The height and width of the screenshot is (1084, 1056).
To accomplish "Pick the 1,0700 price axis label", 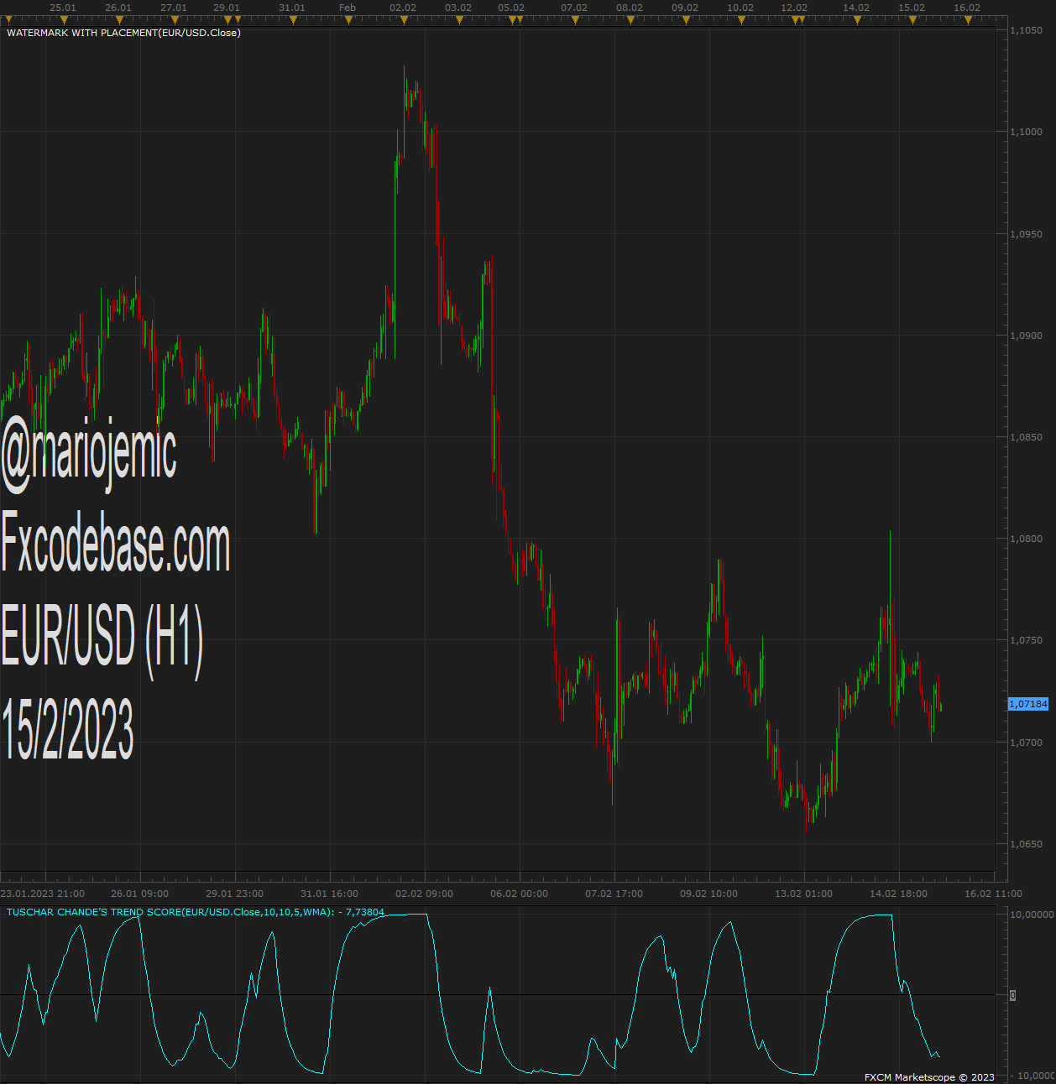I will (x=1026, y=743).
